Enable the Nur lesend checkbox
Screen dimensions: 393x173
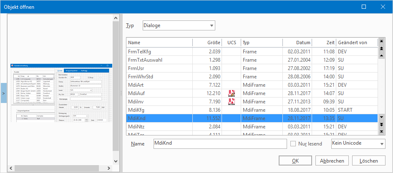[x=293, y=144]
